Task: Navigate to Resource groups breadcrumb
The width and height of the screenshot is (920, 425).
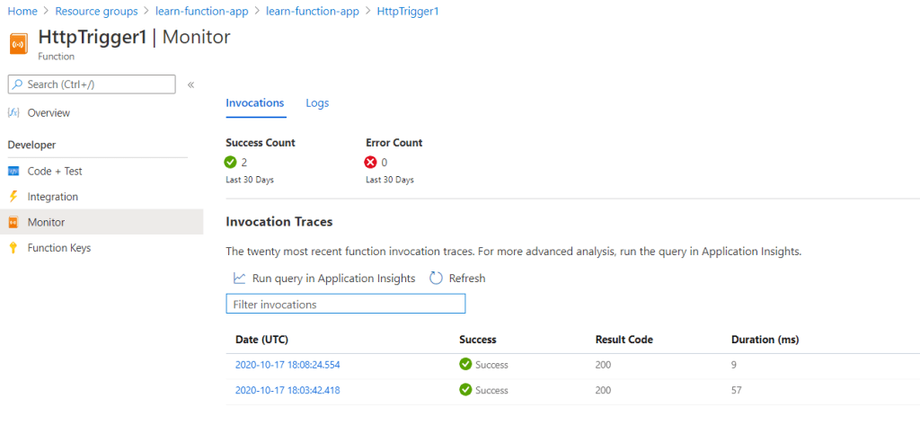Action: 96,12
